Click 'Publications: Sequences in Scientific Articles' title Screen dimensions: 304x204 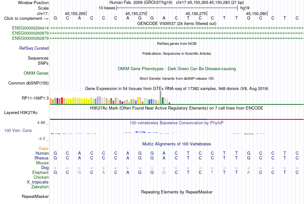177,53
